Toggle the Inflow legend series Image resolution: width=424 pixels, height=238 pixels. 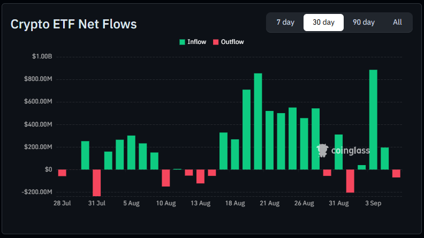(193, 42)
